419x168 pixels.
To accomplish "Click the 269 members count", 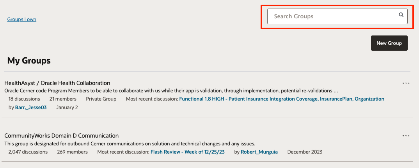I will (x=72, y=152).
